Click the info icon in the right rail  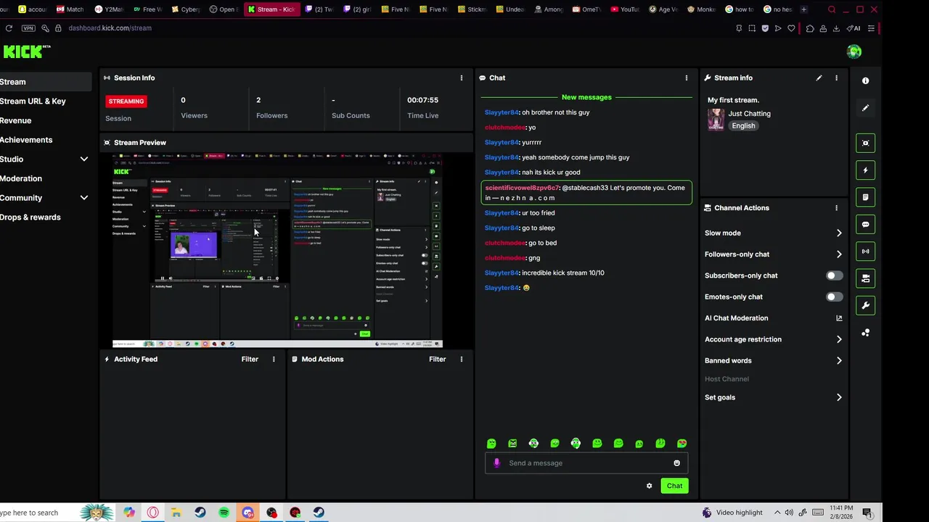[865, 80]
